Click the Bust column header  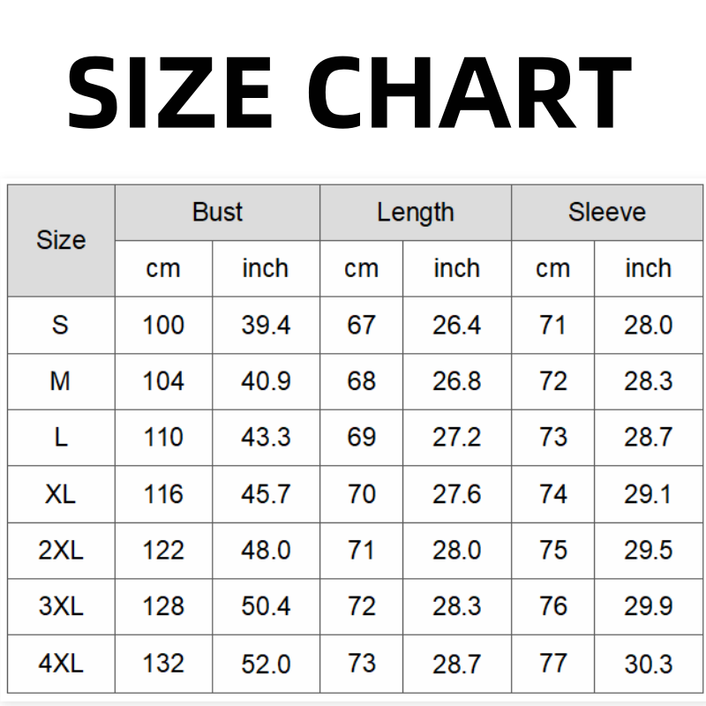click(217, 213)
